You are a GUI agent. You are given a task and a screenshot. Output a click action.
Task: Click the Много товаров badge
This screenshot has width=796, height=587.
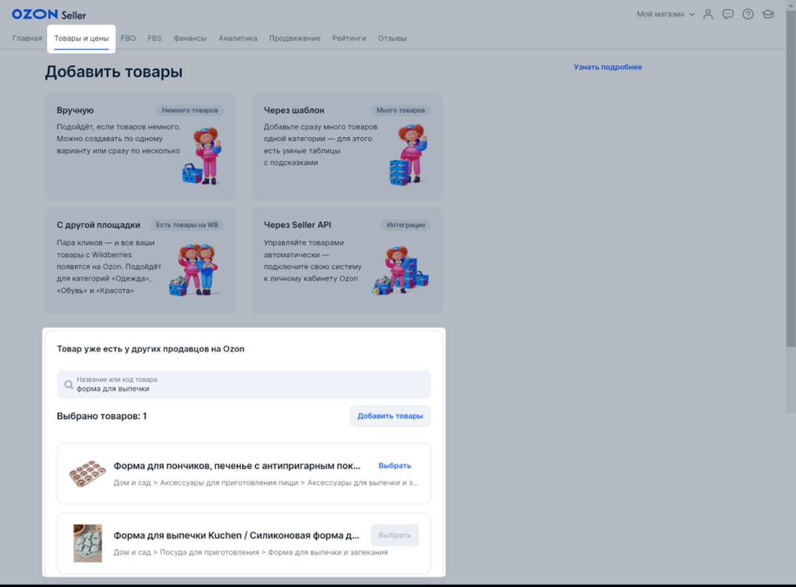[x=401, y=111]
